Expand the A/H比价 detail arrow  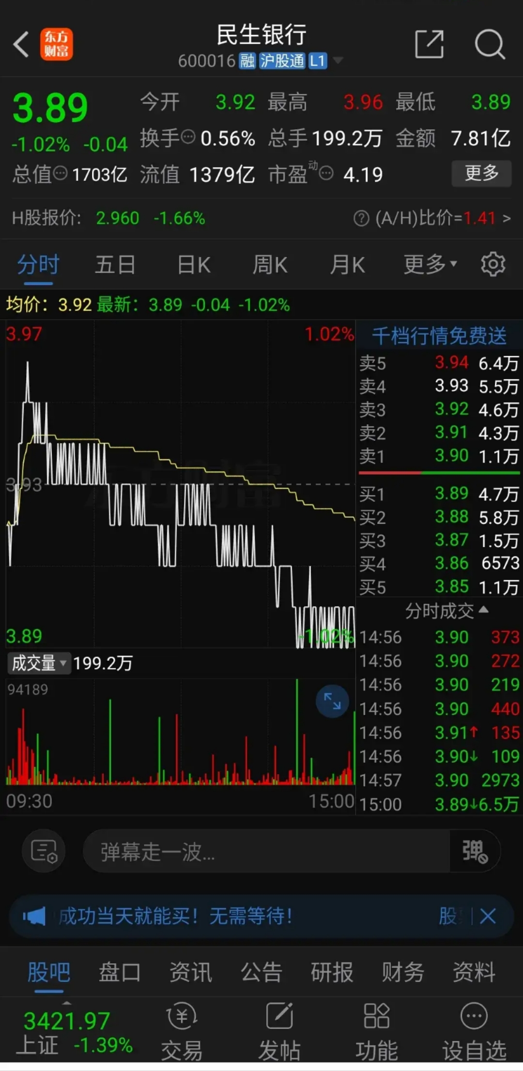click(507, 218)
